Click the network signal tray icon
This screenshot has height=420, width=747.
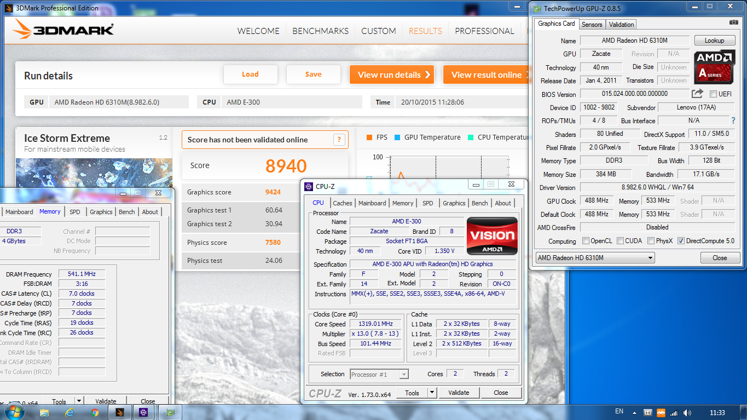coord(674,412)
